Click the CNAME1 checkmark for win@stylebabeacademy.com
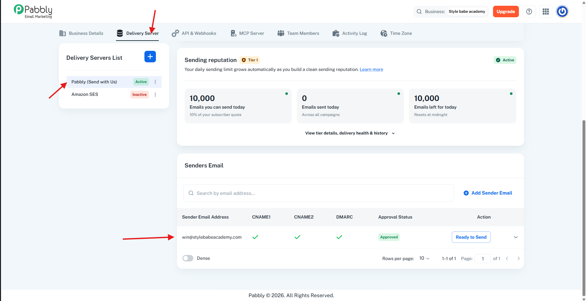Viewport: 586px width, 301px height. coord(255,237)
